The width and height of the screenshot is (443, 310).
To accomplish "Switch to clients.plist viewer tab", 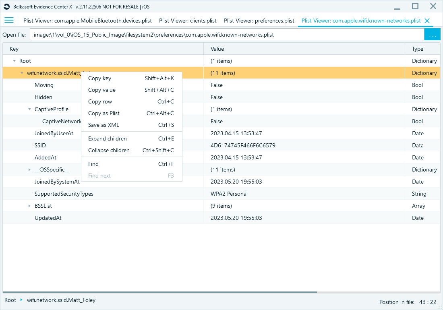I will click(x=188, y=21).
